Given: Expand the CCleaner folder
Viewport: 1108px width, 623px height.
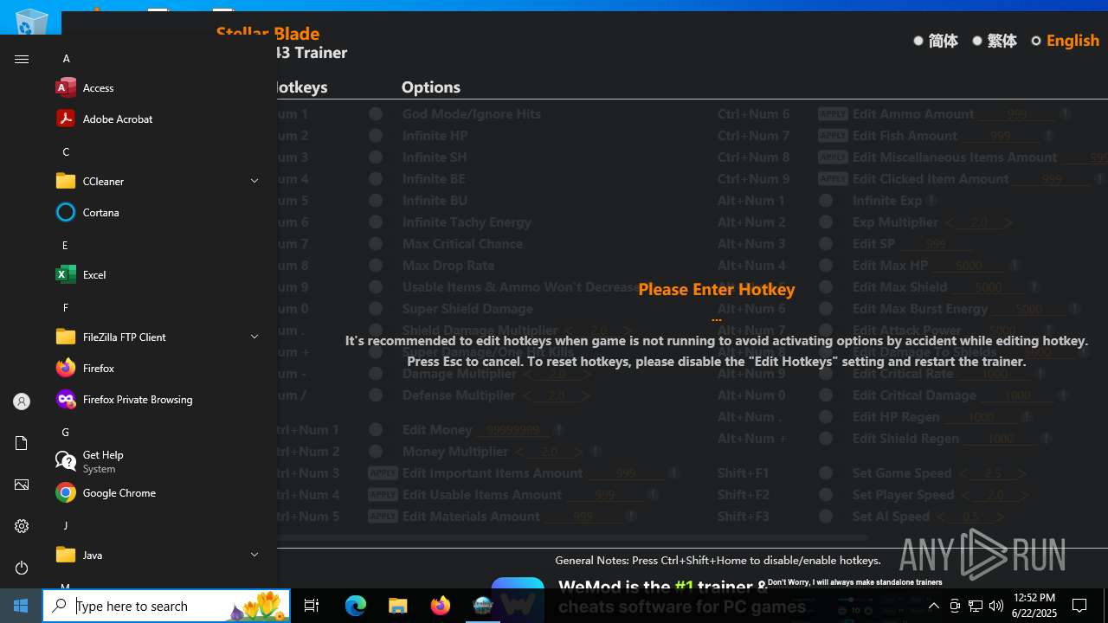Looking at the screenshot, I should (x=254, y=181).
